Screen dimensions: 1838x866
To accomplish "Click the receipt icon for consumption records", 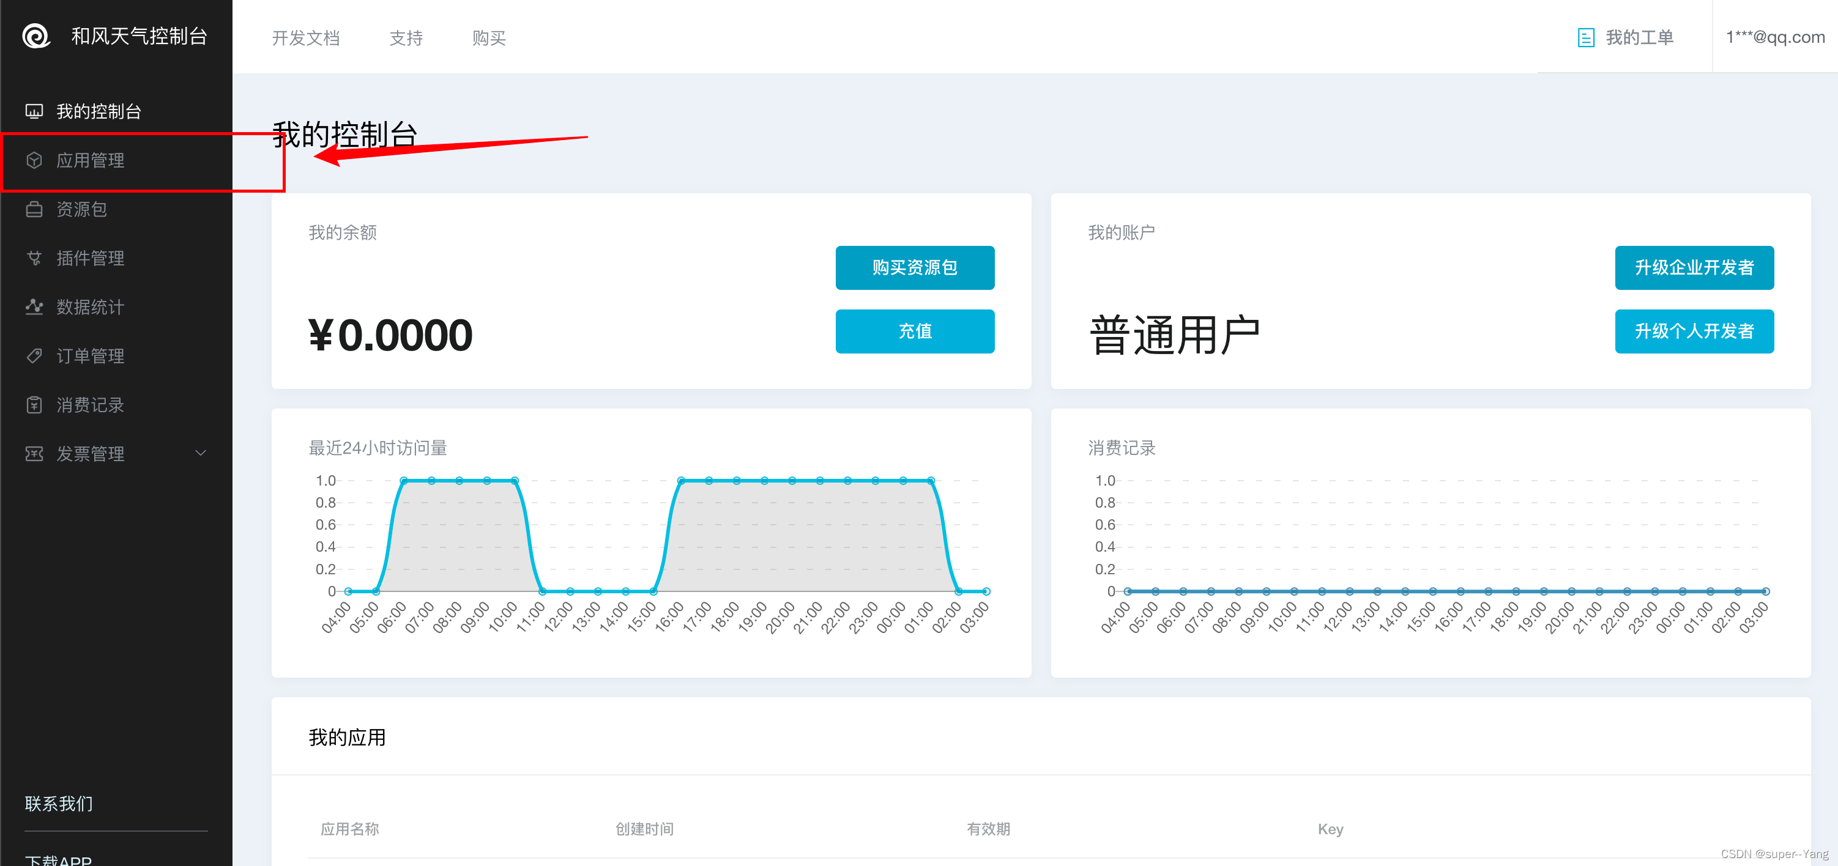I will (x=34, y=405).
